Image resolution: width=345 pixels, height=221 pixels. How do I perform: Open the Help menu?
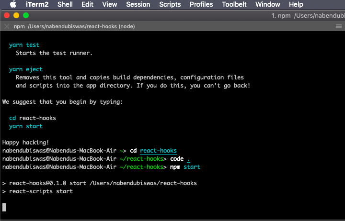coord(296,4)
